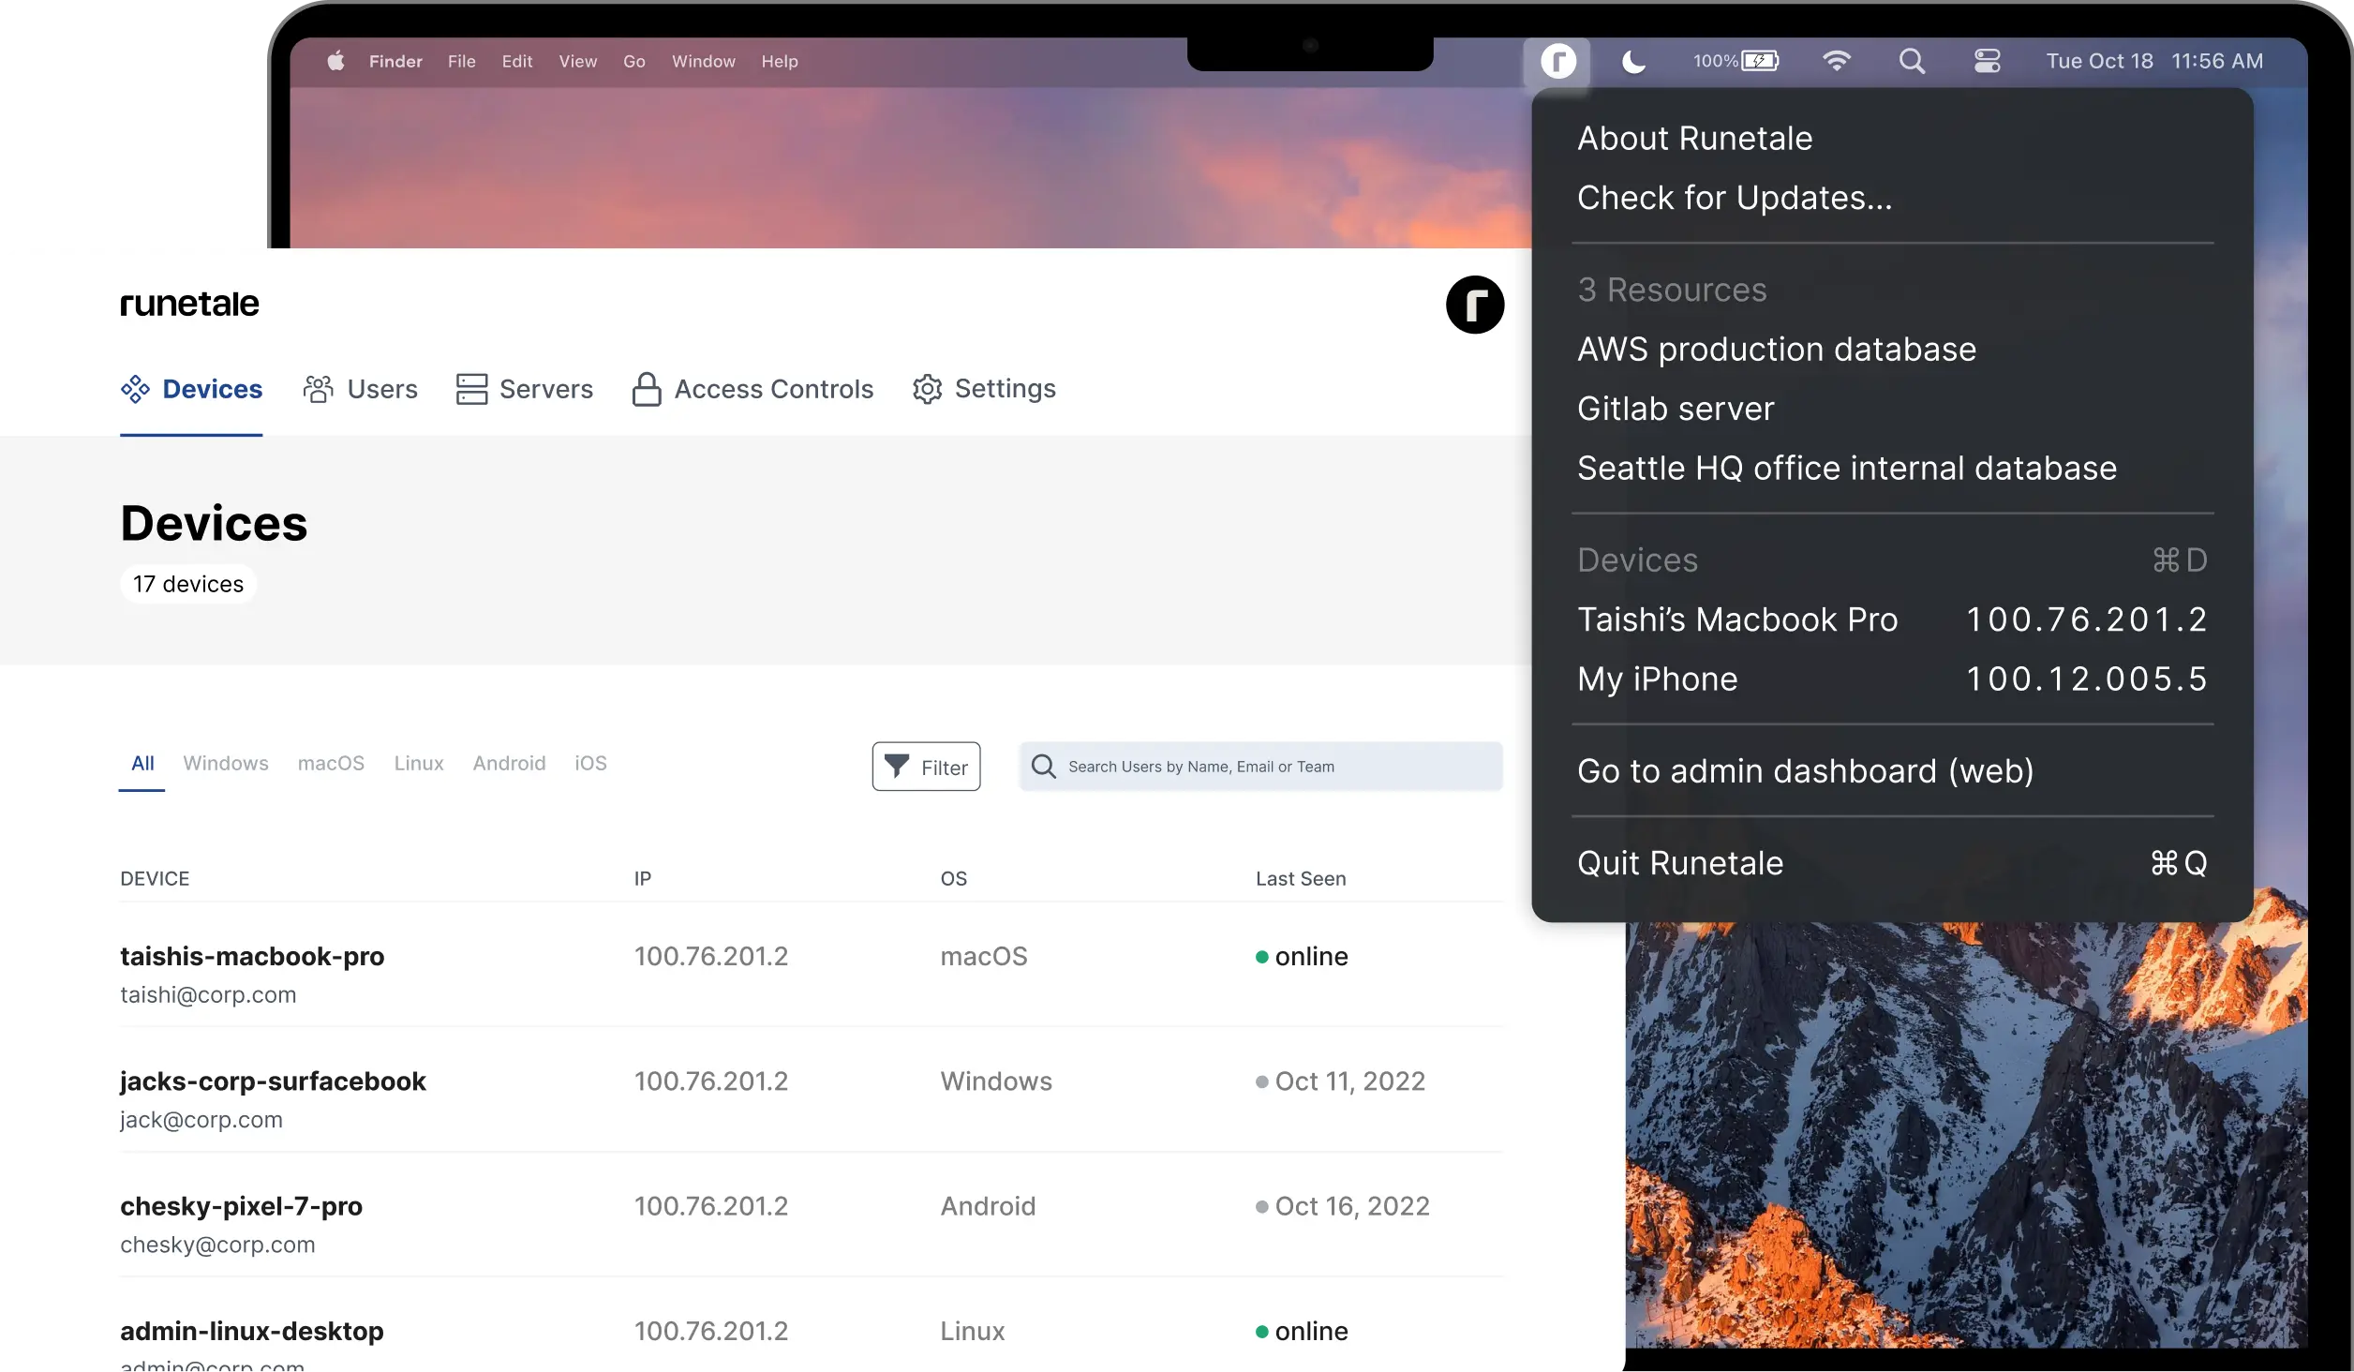Filter devices by Windows
This screenshot has width=2354, height=1372.
pos(226,764)
